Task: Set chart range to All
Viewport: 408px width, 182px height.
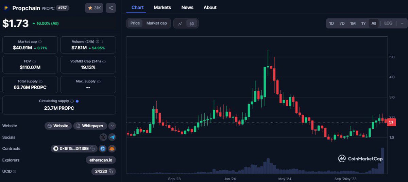Action: pos(374,23)
